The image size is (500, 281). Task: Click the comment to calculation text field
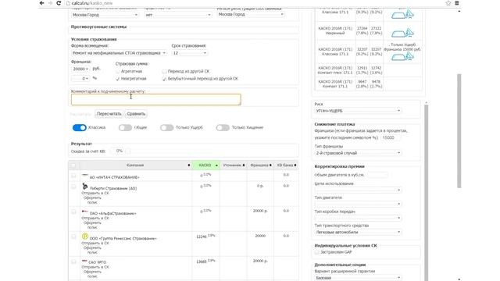coord(156,99)
